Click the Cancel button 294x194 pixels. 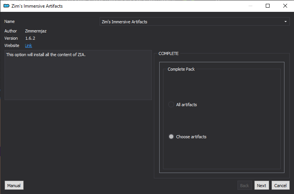281,185
